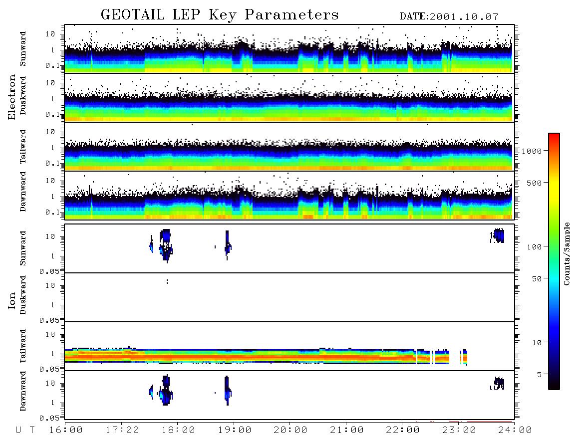This screenshot has height=439, width=570.
Task: Click the Ion Sunward burst near 18:50
Action: point(227,245)
